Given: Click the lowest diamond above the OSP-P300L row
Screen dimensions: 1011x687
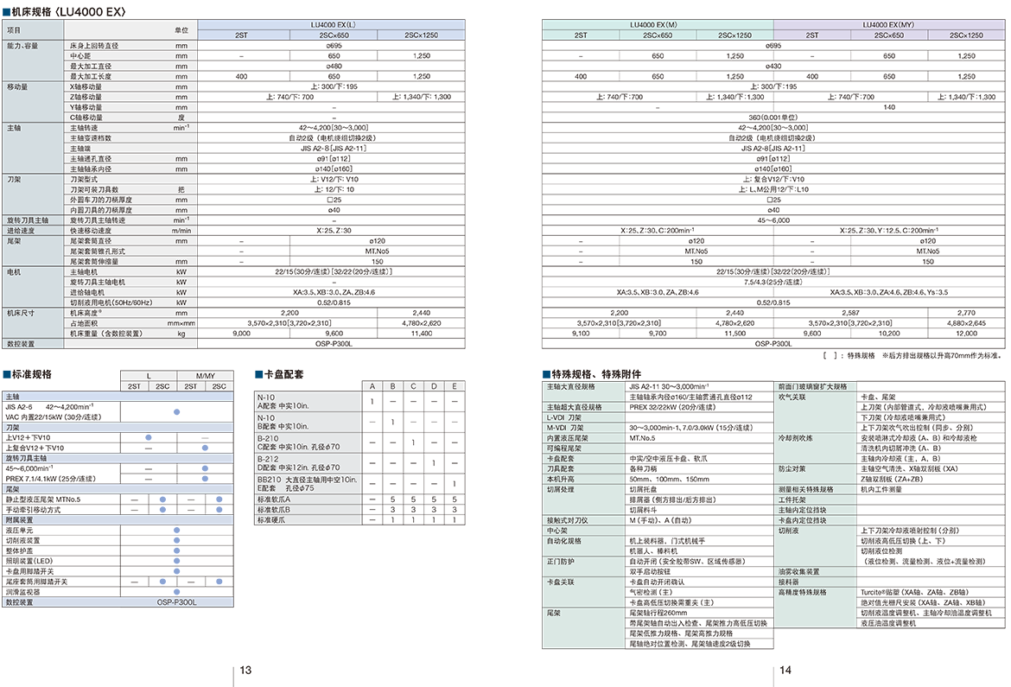Looking at the screenshot, I should tap(177, 591).
